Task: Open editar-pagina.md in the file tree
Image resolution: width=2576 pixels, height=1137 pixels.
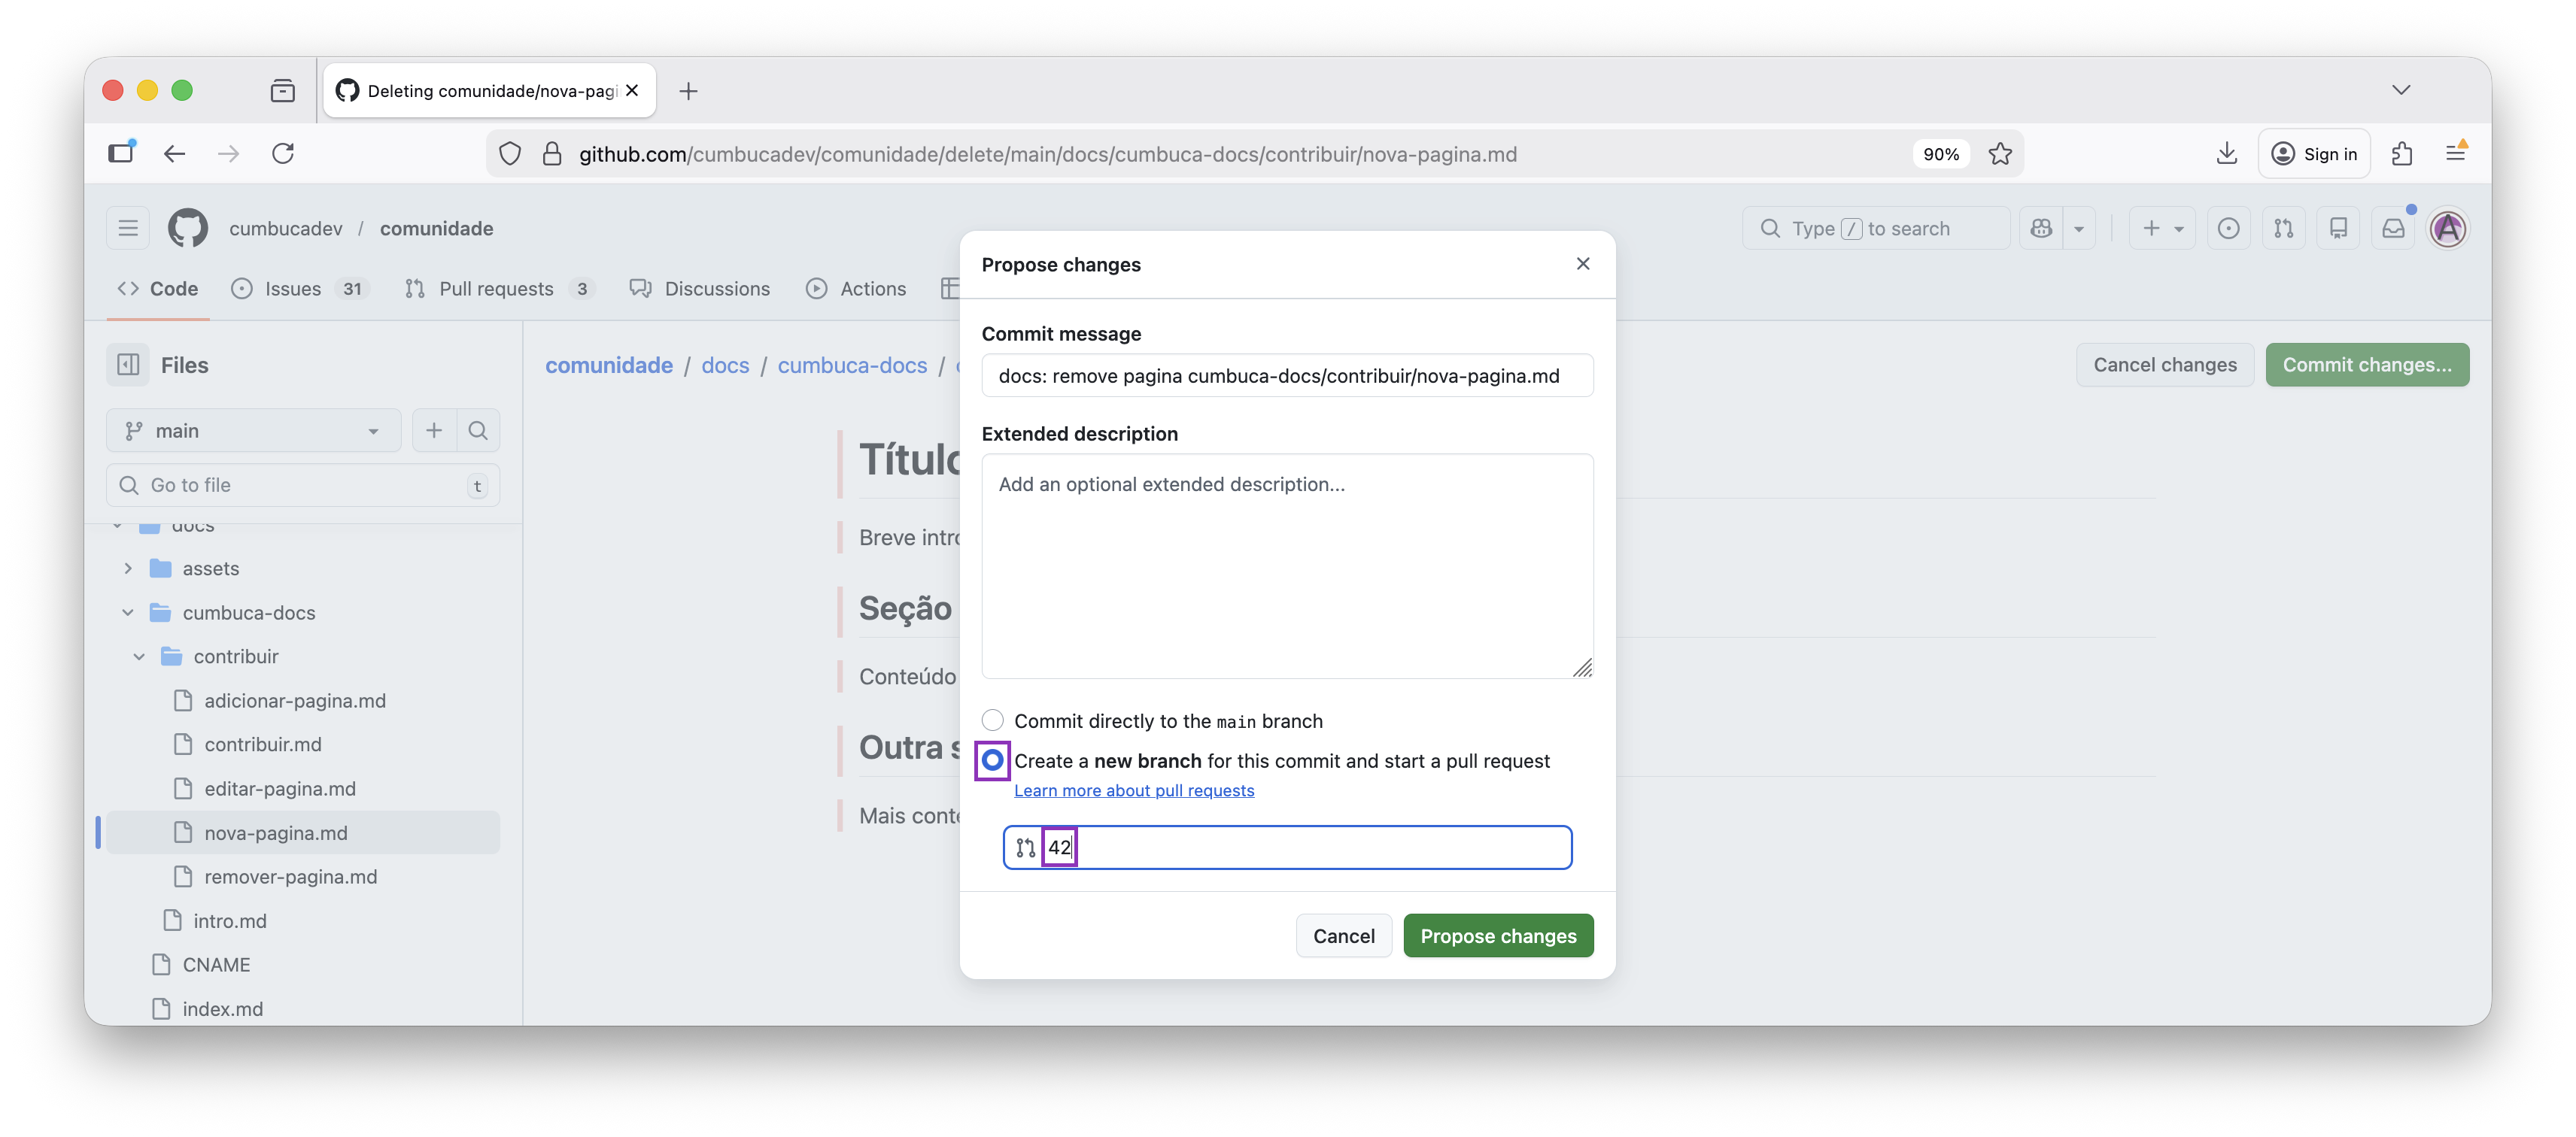Action: click(279, 790)
